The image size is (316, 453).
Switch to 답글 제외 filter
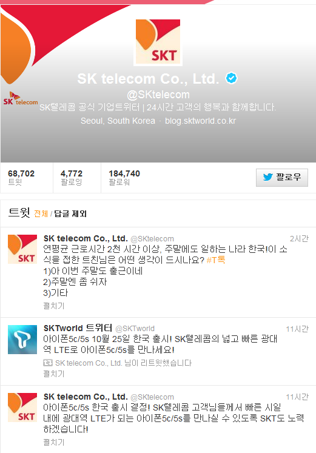[x=70, y=213]
